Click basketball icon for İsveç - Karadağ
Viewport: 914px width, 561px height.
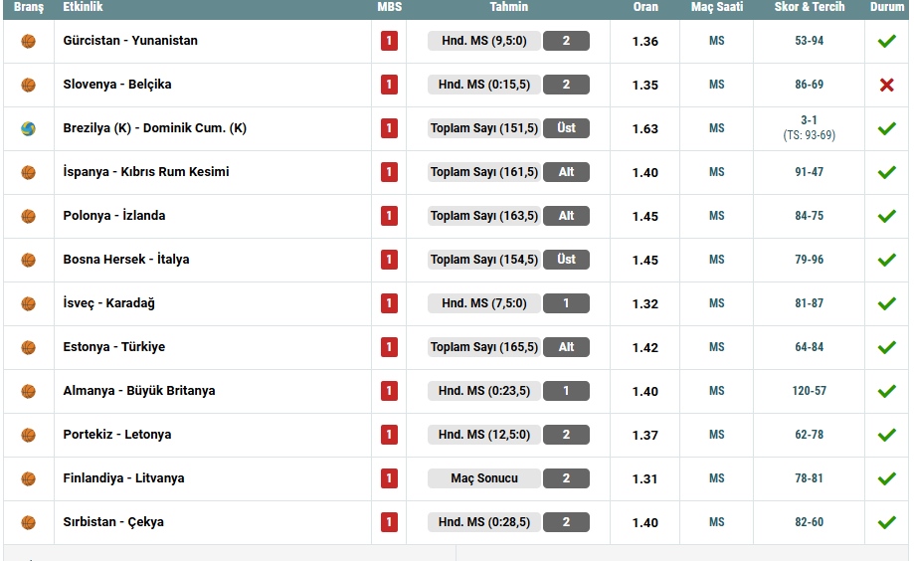tap(28, 303)
